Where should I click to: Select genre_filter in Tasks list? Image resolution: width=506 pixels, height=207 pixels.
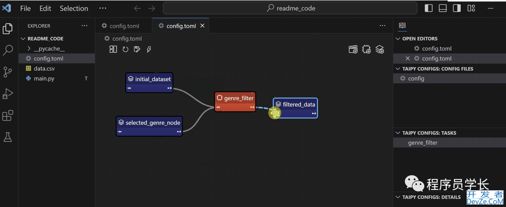[450, 143]
